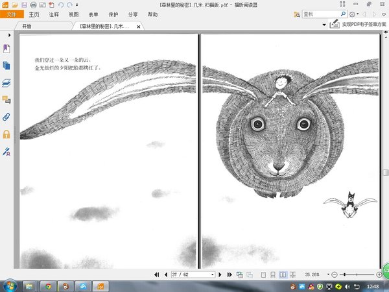Screen dimensions: 389x292
Task: Click the zoom slider handle
Action: (x=344, y=274)
